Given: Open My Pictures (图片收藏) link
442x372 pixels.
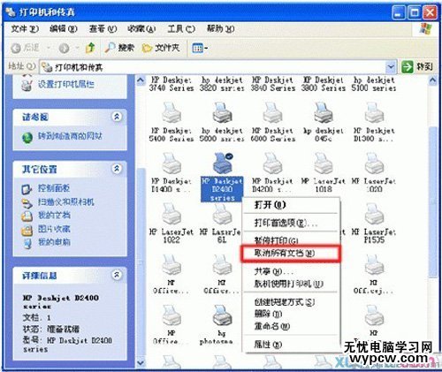Looking at the screenshot, I should click(54, 229).
